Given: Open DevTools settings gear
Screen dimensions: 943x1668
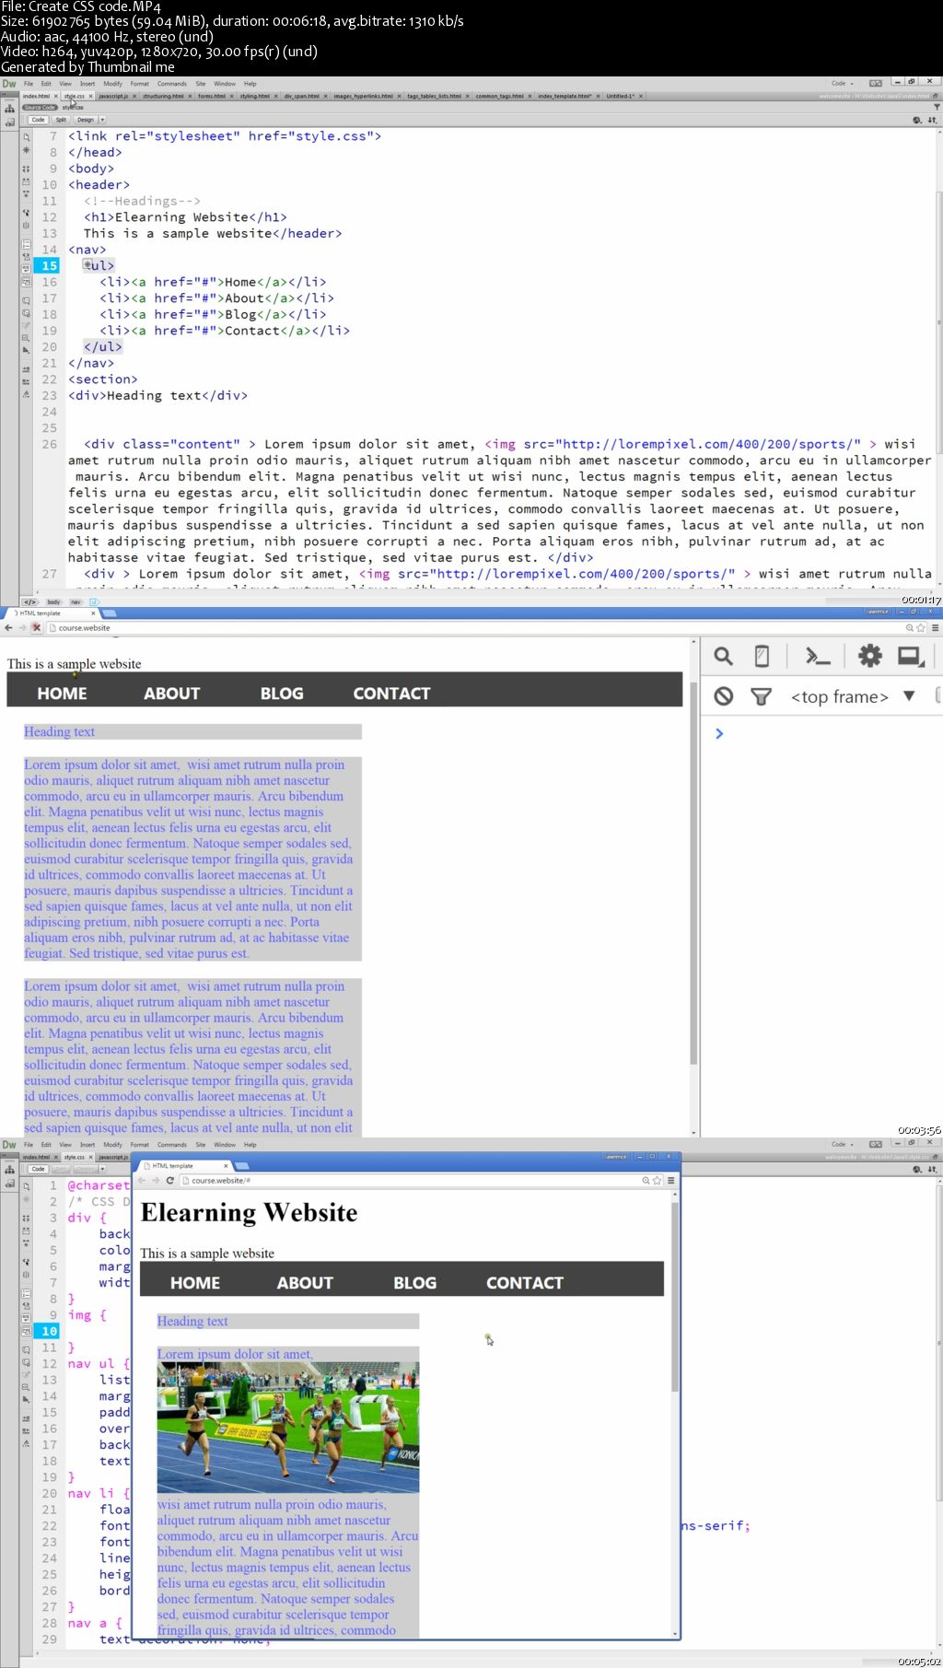Looking at the screenshot, I should coord(870,656).
